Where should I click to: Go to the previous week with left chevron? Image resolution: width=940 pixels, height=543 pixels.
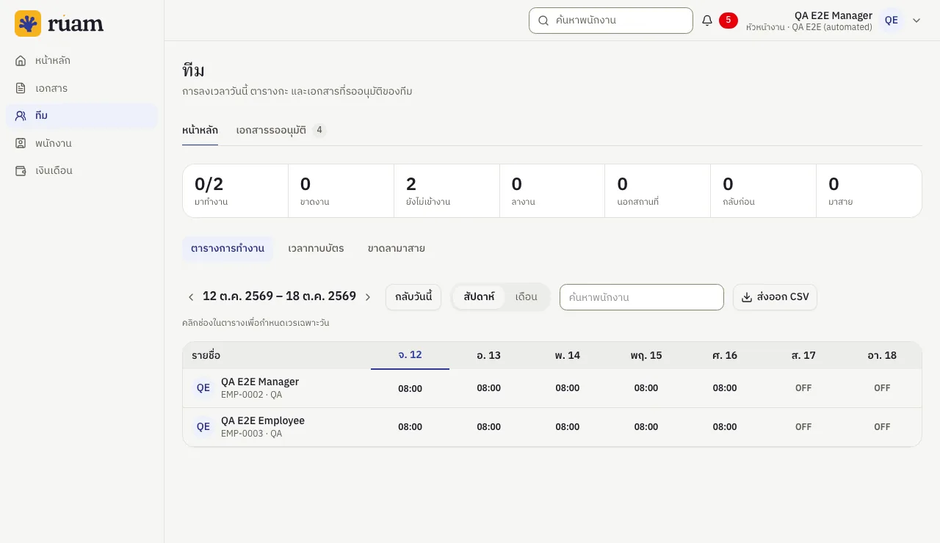coord(191,297)
